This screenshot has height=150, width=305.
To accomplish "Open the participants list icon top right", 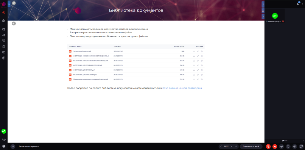I will 298,4.
